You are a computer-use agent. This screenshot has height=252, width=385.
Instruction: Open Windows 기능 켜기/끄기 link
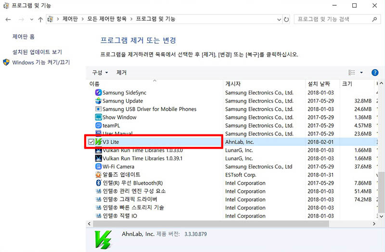coord(41,62)
